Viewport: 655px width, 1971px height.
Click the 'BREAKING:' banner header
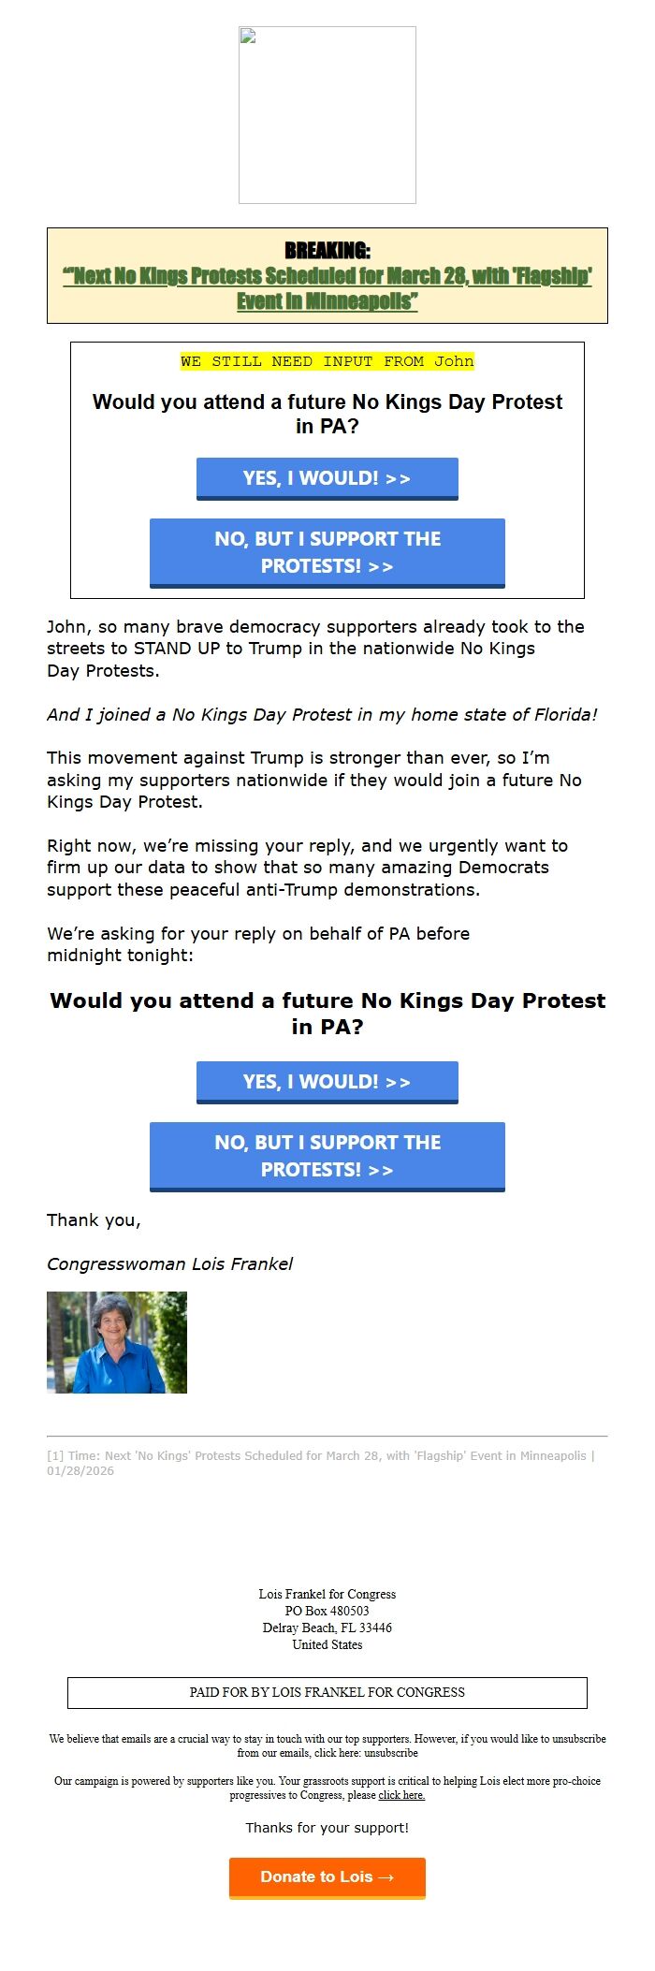point(327,251)
